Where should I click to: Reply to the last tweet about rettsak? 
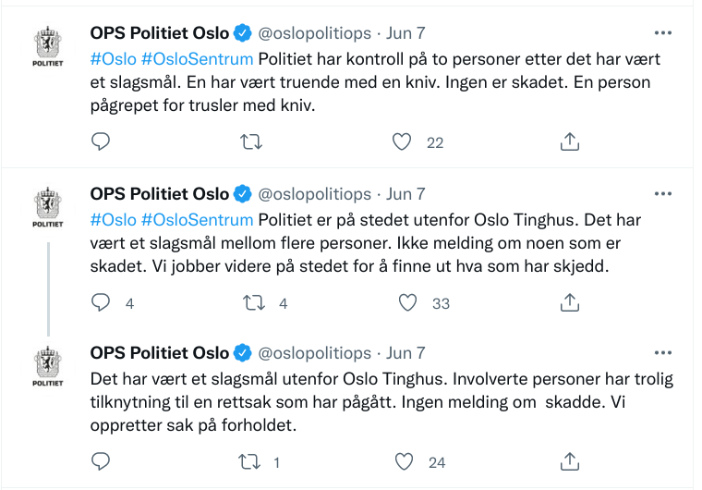102,460
